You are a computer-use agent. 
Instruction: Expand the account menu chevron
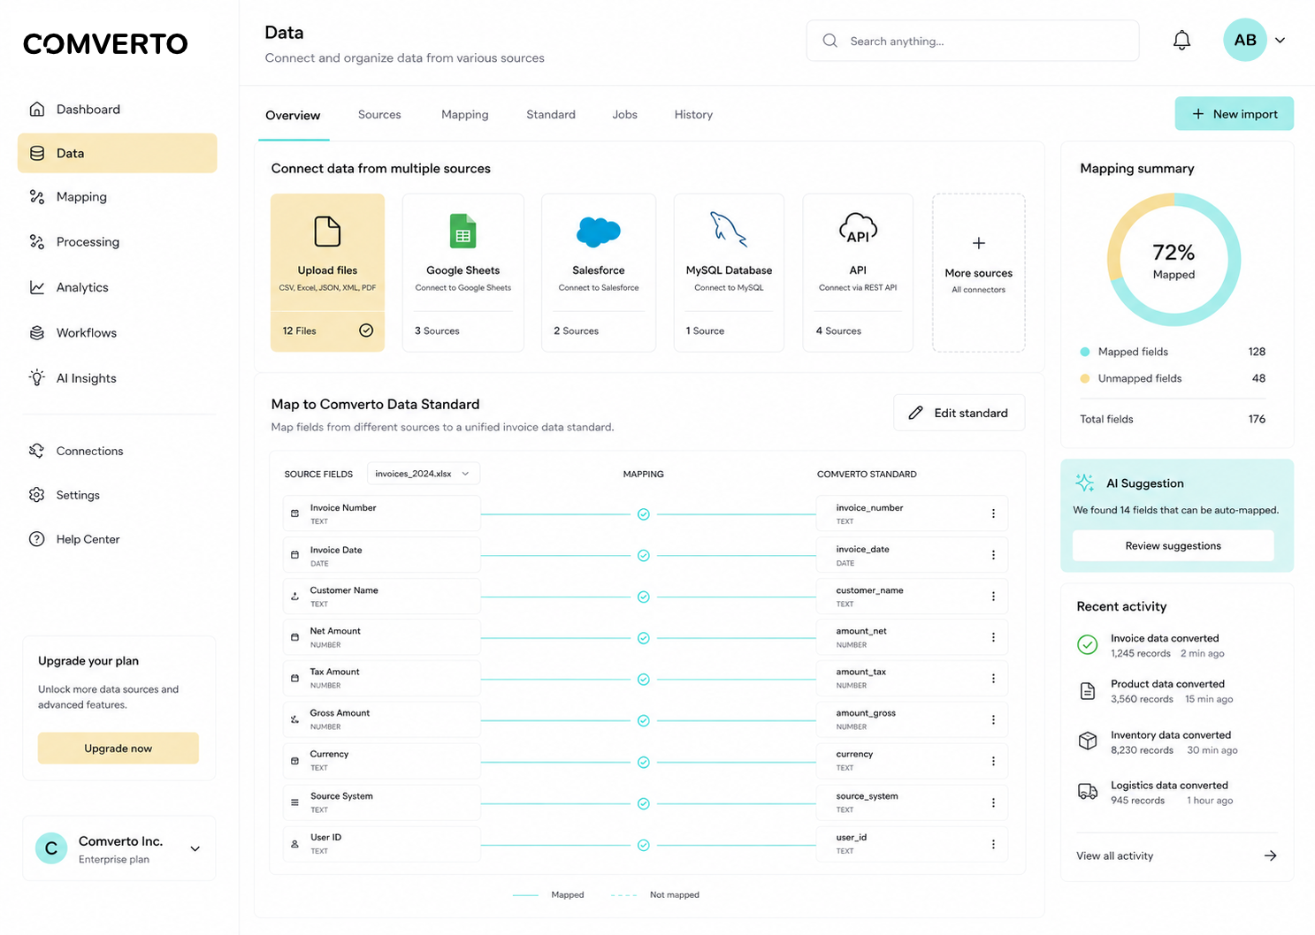coord(1280,41)
